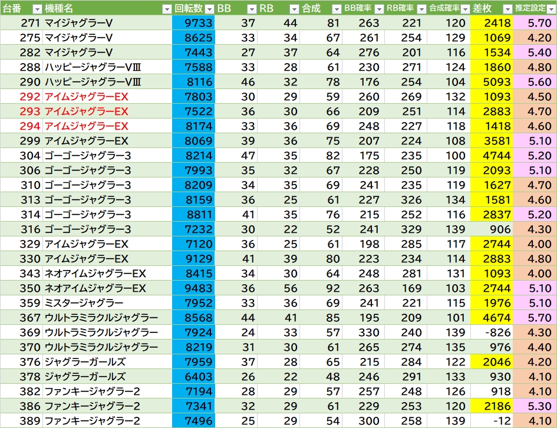The width and height of the screenshot is (557, 428).
Task: Click the 合成確率 filter arrow
Action: (x=464, y=9)
